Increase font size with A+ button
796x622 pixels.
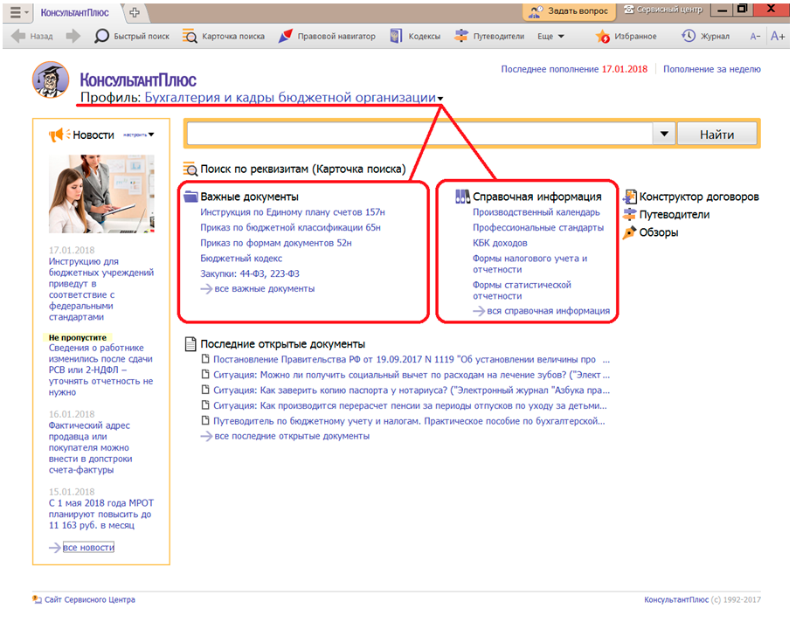click(777, 37)
